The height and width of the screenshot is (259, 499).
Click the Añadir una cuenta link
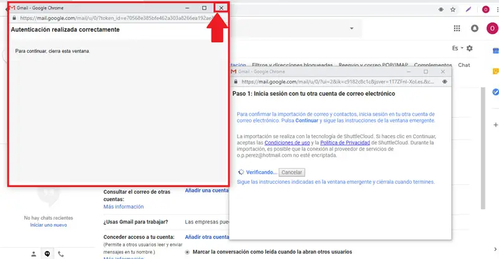pyautogui.click(x=206, y=191)
